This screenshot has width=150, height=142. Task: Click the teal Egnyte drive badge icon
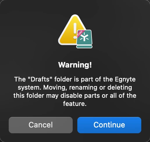click(84, 39)
